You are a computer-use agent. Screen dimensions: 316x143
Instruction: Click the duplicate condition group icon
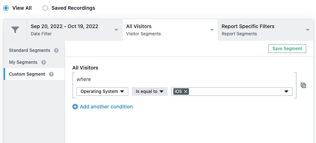tap(303, 85)
